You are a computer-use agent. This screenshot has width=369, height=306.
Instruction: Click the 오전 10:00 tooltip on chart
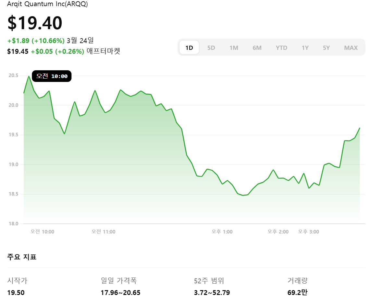[x=52, y=76]
